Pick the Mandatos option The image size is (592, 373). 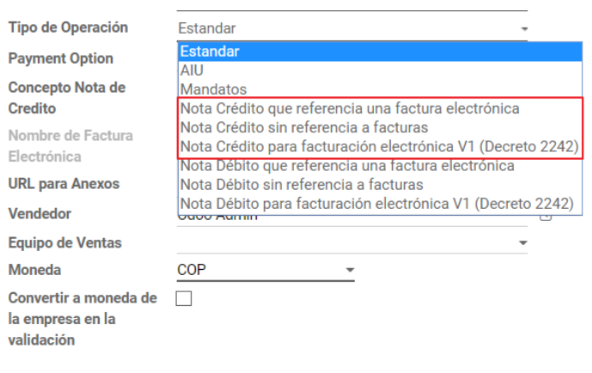[380, 89]
